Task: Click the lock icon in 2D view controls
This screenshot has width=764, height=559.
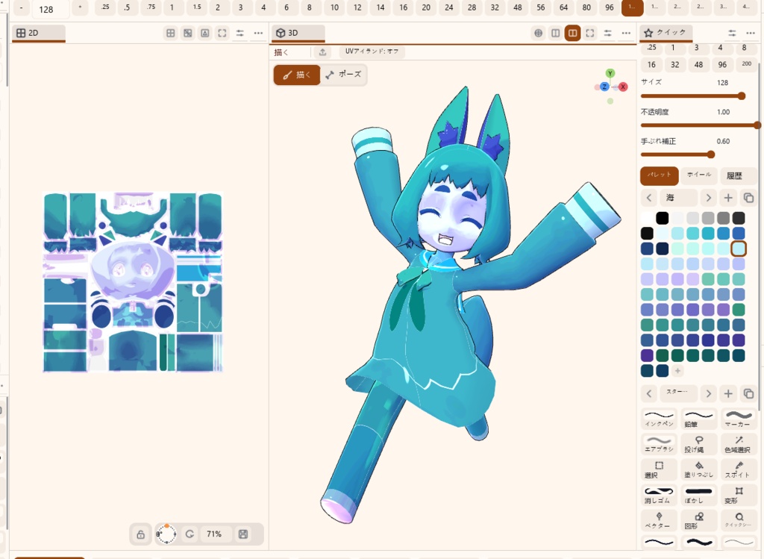Action: click(x=140, y=534)
